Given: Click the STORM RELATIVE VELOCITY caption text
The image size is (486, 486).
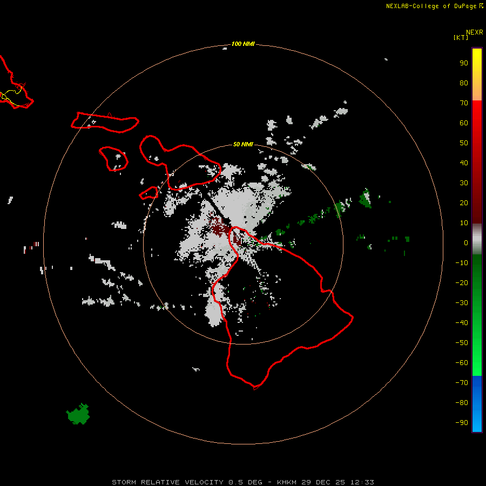Looking at the screenshot, I should 167,482.
